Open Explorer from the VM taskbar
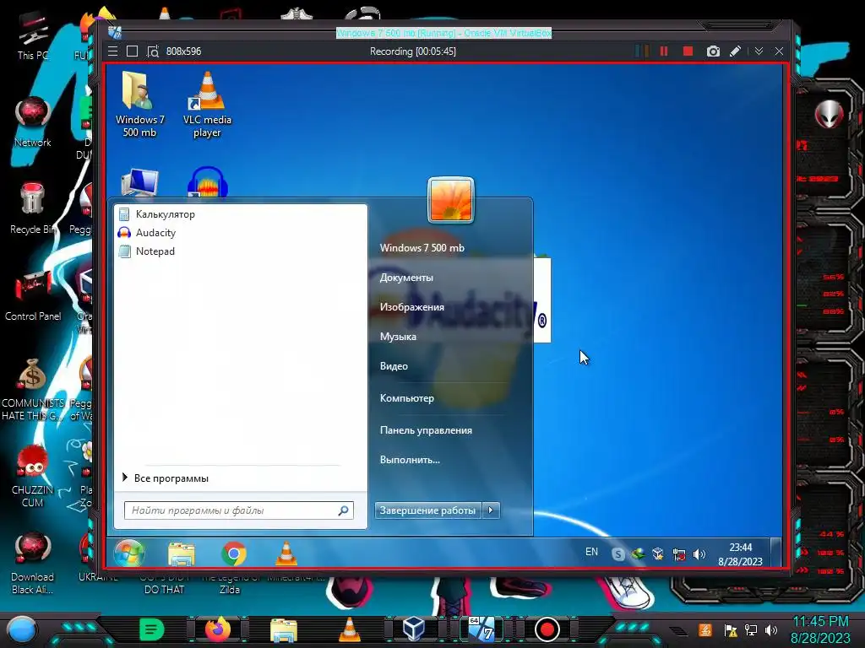Screen dimensions: 865x648 182,553
